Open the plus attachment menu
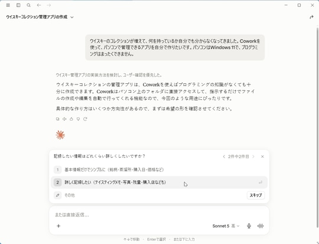319x244 pixels. [58, 226]
